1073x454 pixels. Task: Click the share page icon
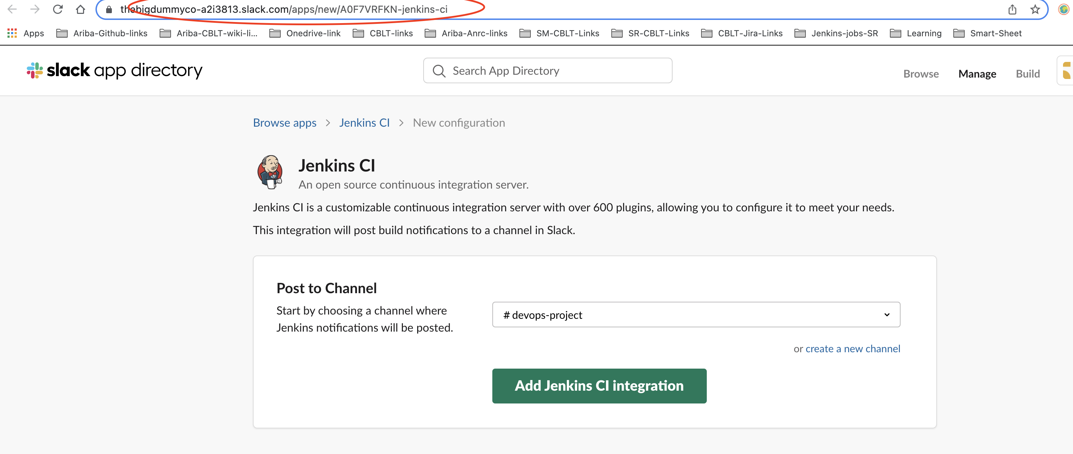pos(1012,9)
